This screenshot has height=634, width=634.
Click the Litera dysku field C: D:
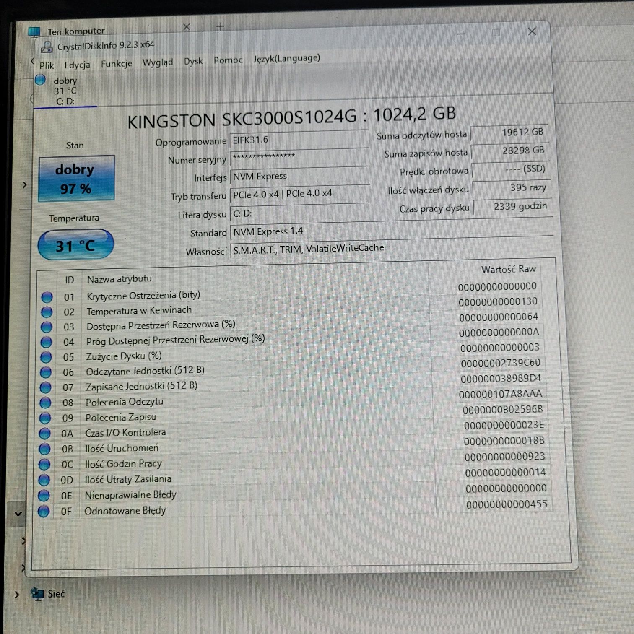point(300,213)
